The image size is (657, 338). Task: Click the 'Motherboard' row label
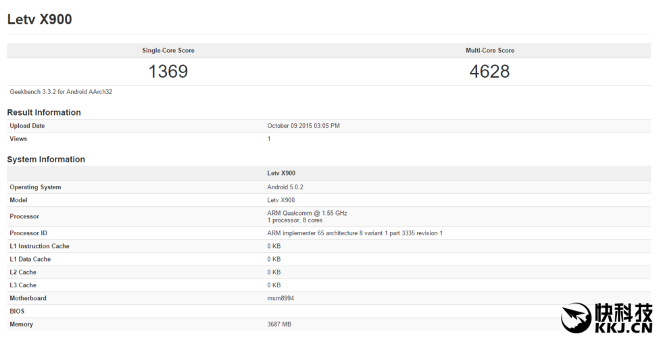click(28, 298)
